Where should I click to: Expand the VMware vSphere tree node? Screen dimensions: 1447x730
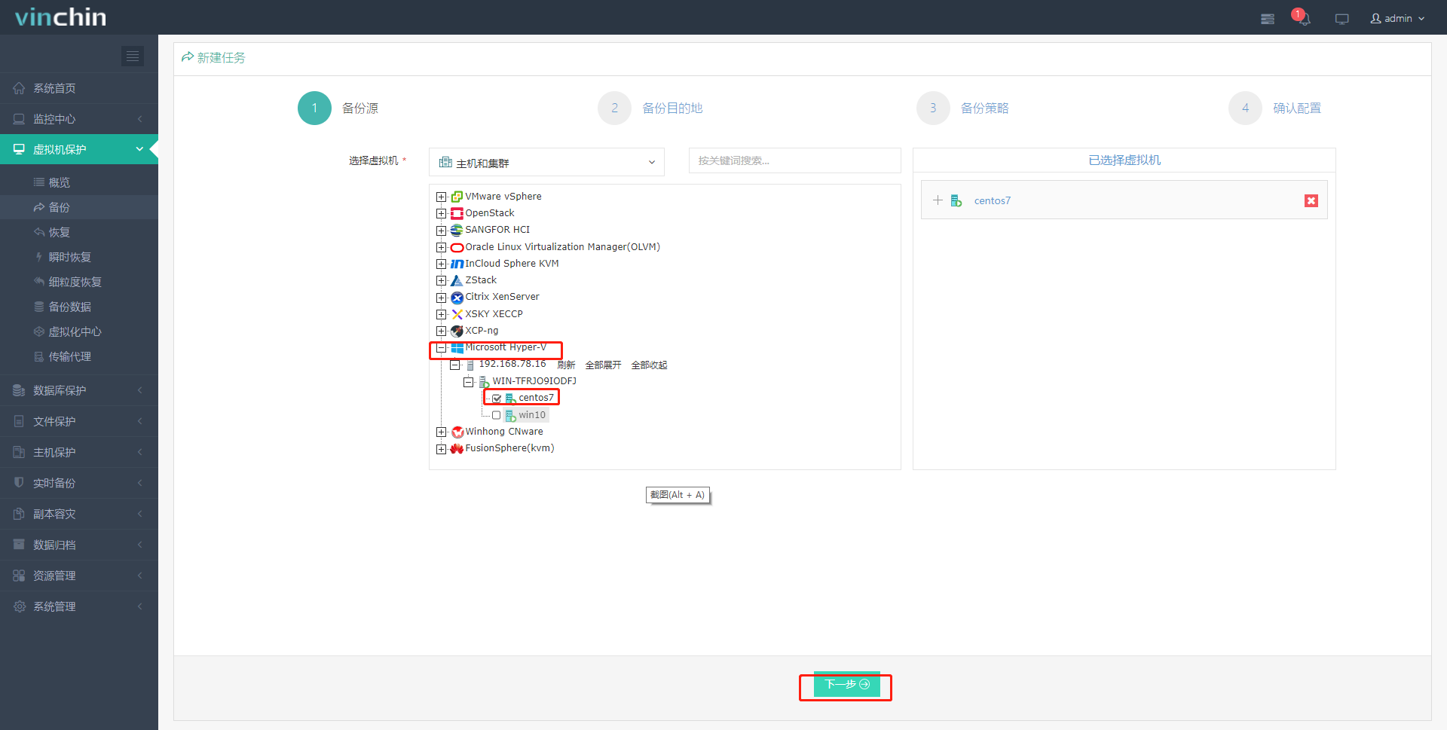coord(441,197)
